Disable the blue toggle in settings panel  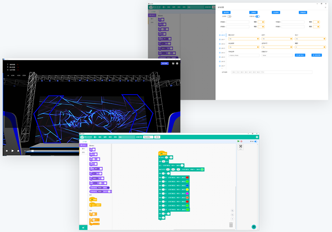258,16
